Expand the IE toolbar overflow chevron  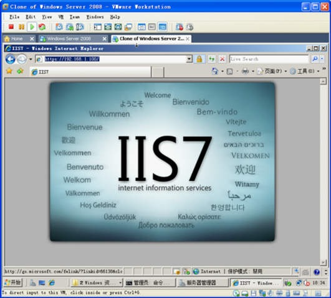point(324,68)
